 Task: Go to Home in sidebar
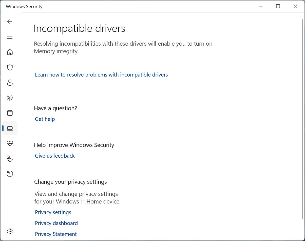pyautogui.click(x=10, y=52)
